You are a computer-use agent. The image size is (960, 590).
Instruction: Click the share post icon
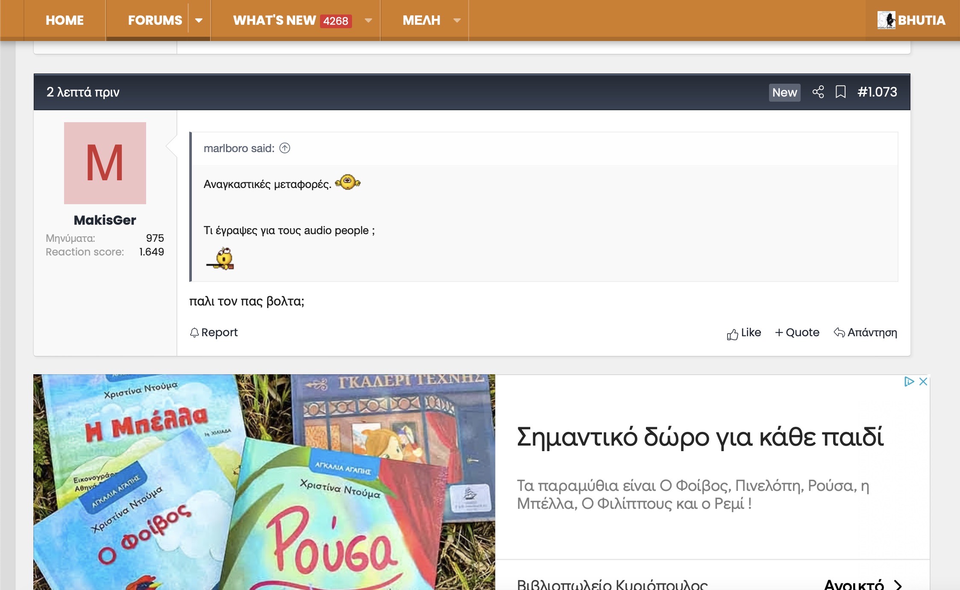tap(818, 92)
